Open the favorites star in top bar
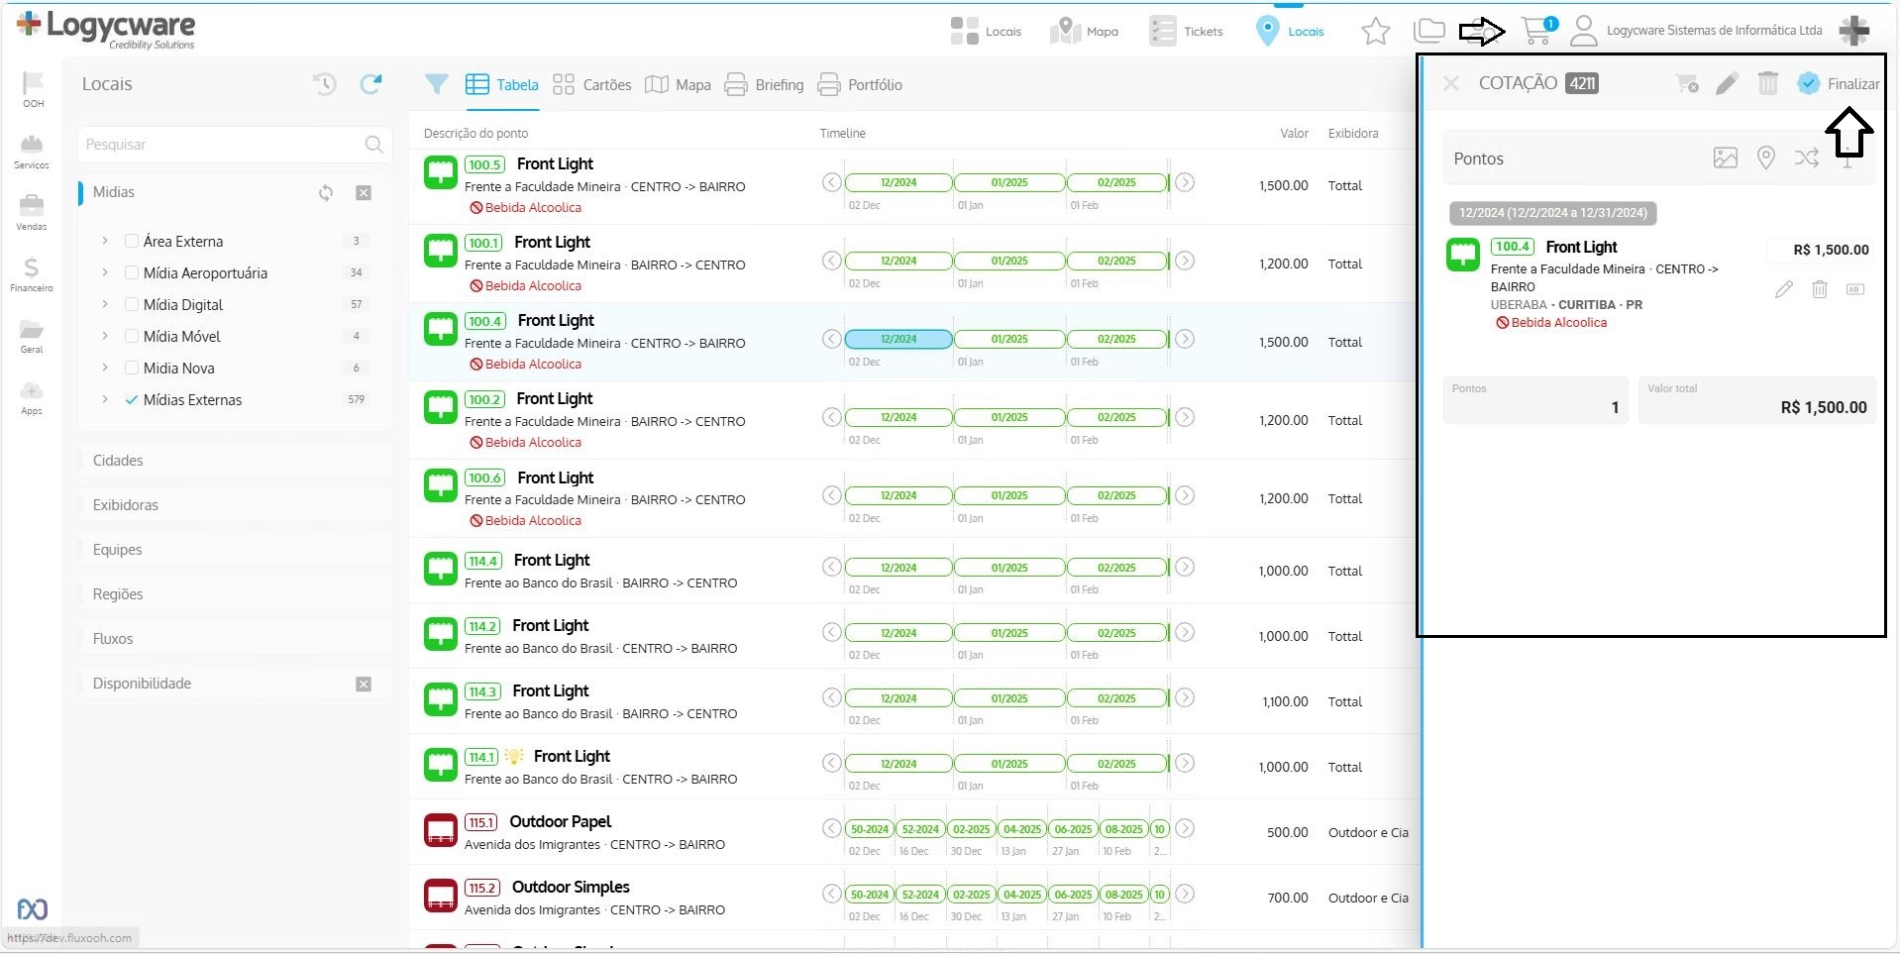This screenshot has height=954, width=1900. pyautogui.click(x=1376, y=32)
